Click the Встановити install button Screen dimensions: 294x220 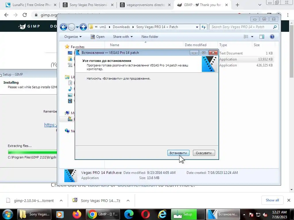pyautogui.click(x=178, y=153)
